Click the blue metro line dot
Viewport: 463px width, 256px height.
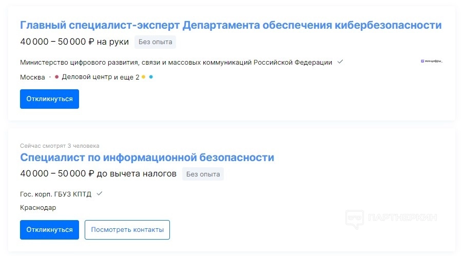point(151,77)
